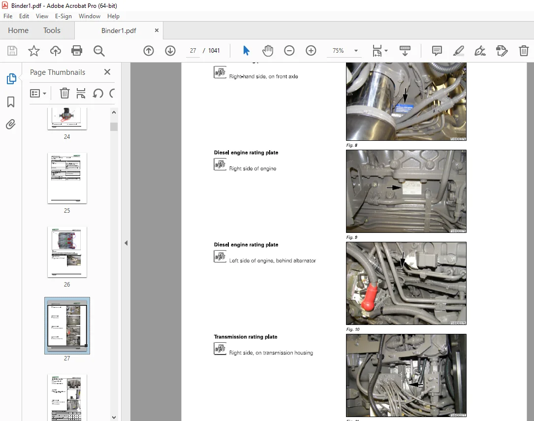534x421 pixels.
Task: Close the Page Thumbnails panel
Action: pos(107,72)
